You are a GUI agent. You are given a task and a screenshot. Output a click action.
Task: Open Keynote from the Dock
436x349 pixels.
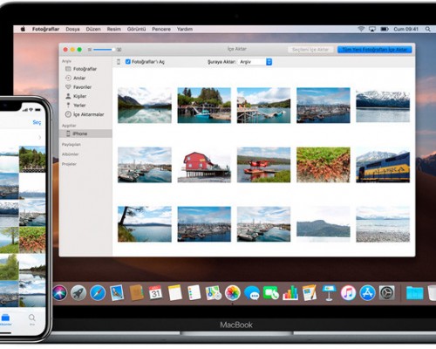tap(329, 293)
